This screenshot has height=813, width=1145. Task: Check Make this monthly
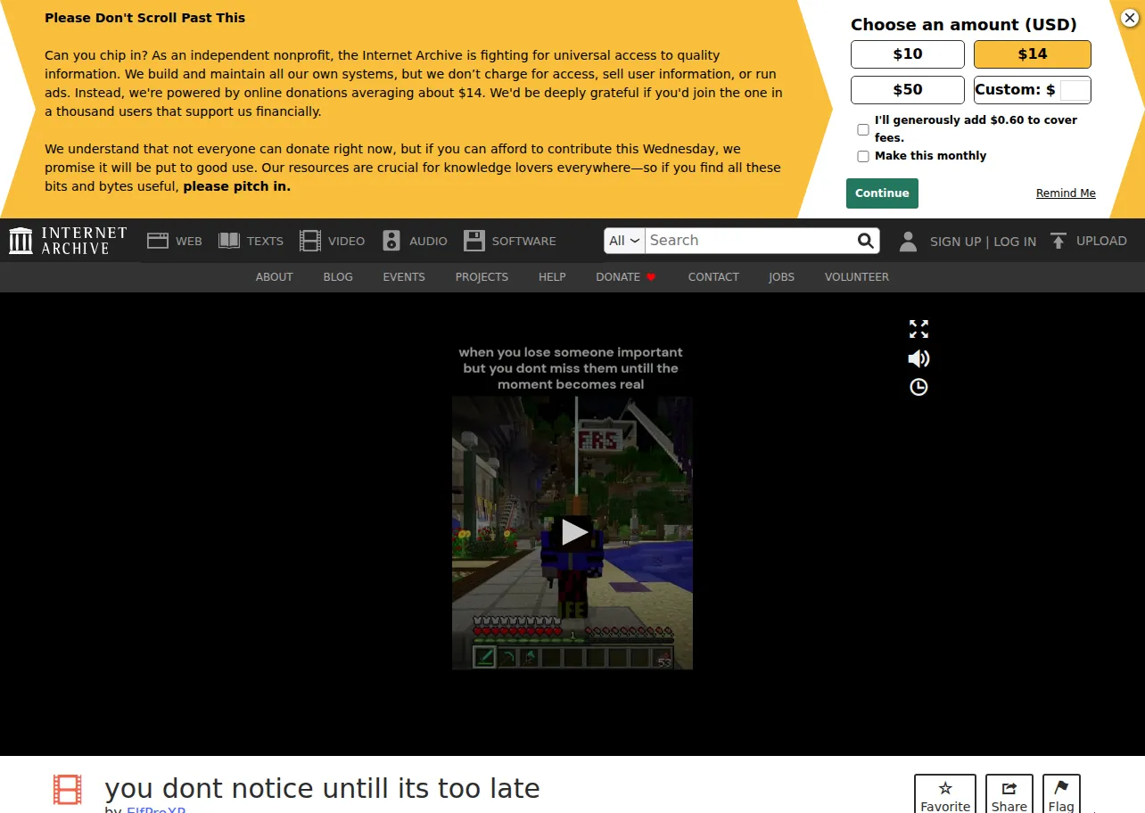863,156
